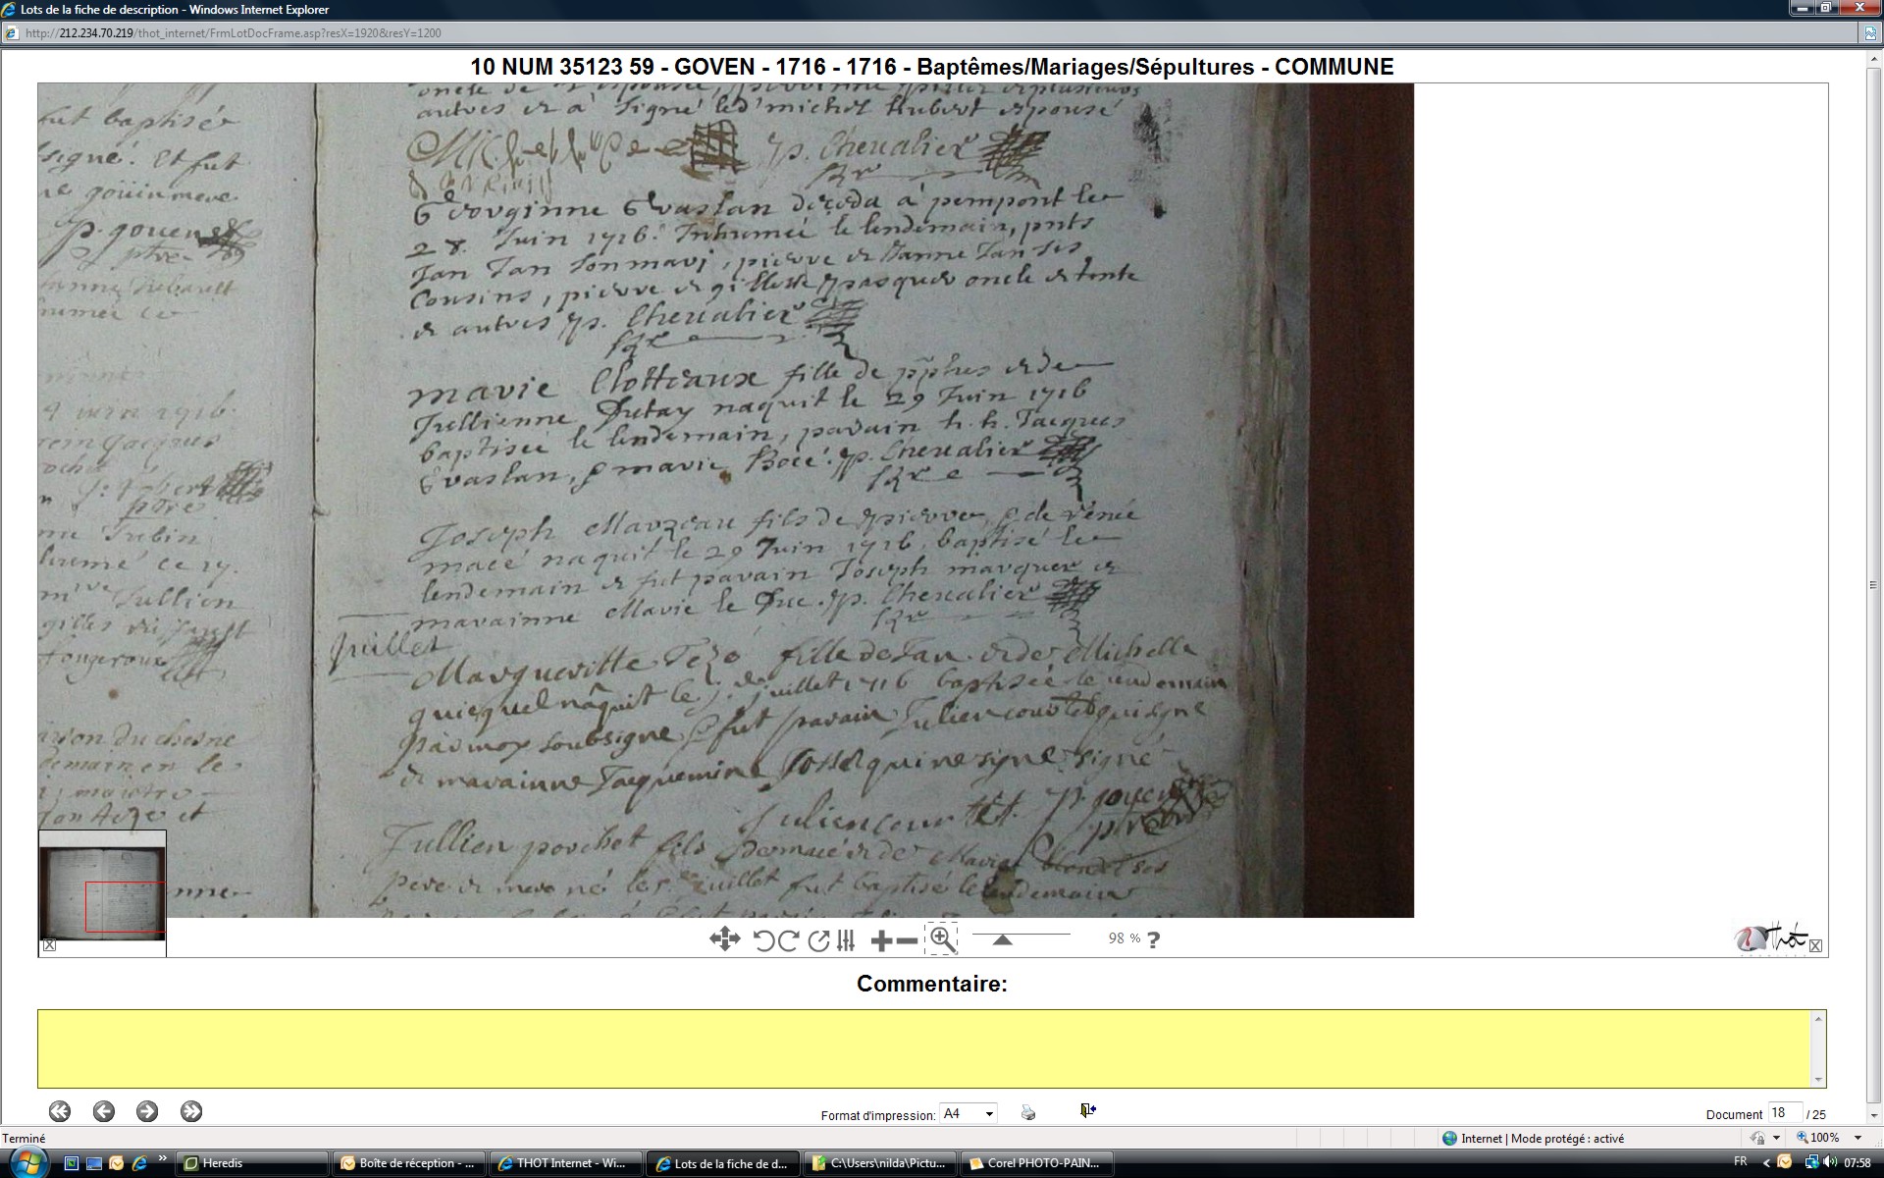Reset image orientation with circular arrow icon
This screenshot has width=1884, height=1178.
pyautogui.click(x=818, y=940)
